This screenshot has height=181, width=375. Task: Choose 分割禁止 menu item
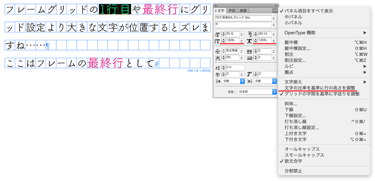[x=324, y=171]
